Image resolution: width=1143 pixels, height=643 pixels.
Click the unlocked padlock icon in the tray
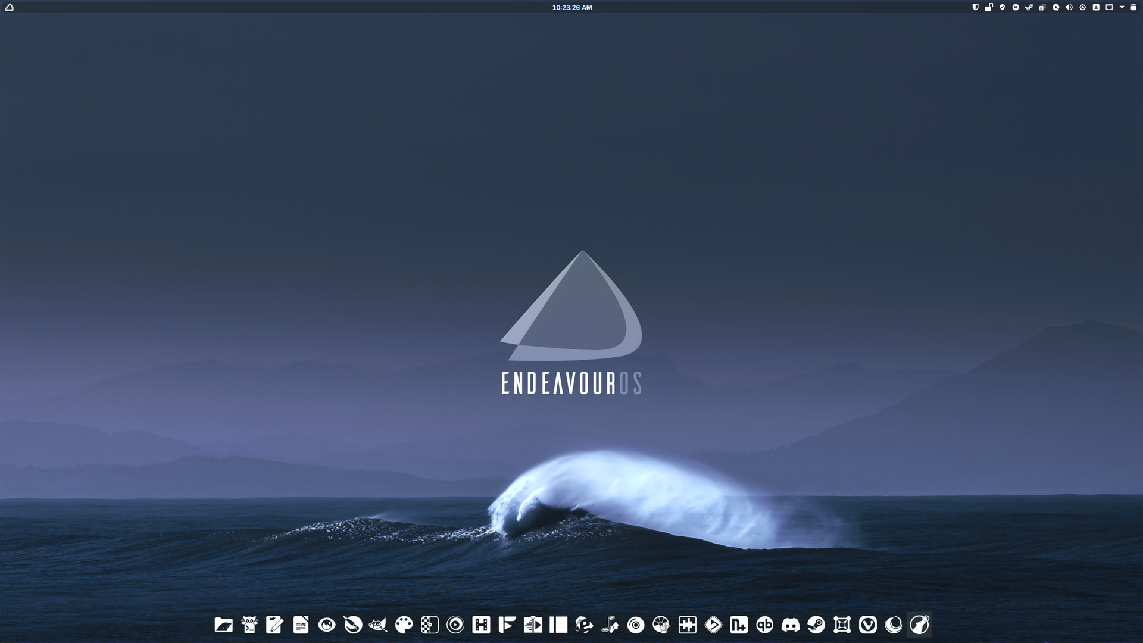[989, 7]
